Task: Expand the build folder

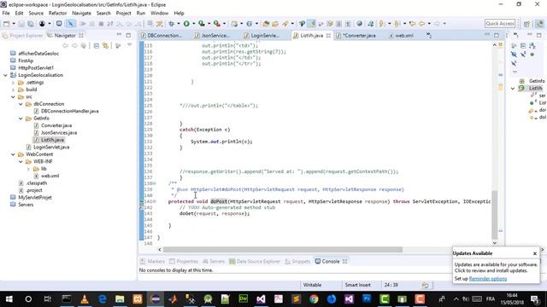Action: point(13,90)
